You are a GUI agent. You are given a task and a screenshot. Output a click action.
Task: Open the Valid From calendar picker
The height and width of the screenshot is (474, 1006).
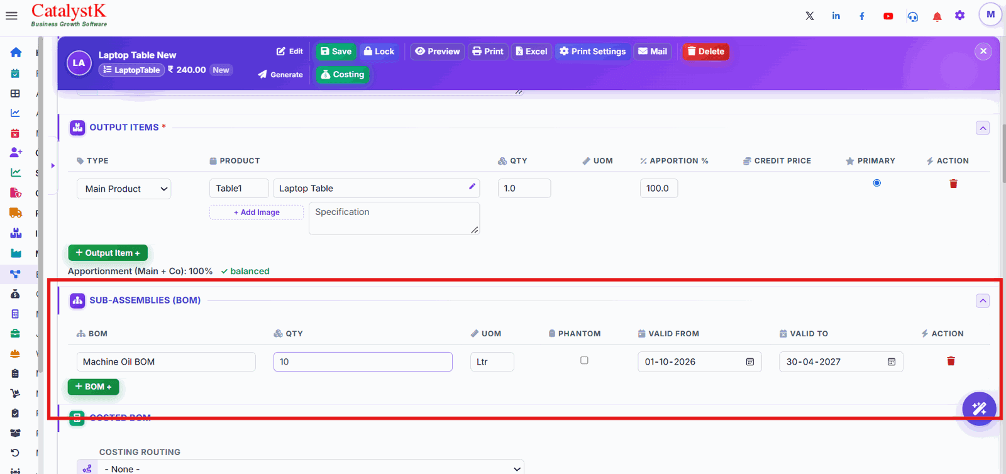tap(750, 362)
